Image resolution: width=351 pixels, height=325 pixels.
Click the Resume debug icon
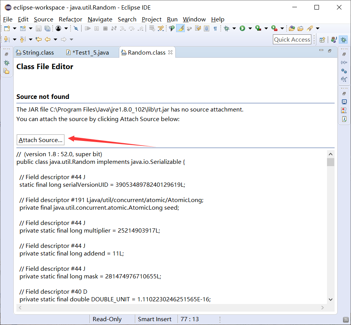(x=88, y=28)
